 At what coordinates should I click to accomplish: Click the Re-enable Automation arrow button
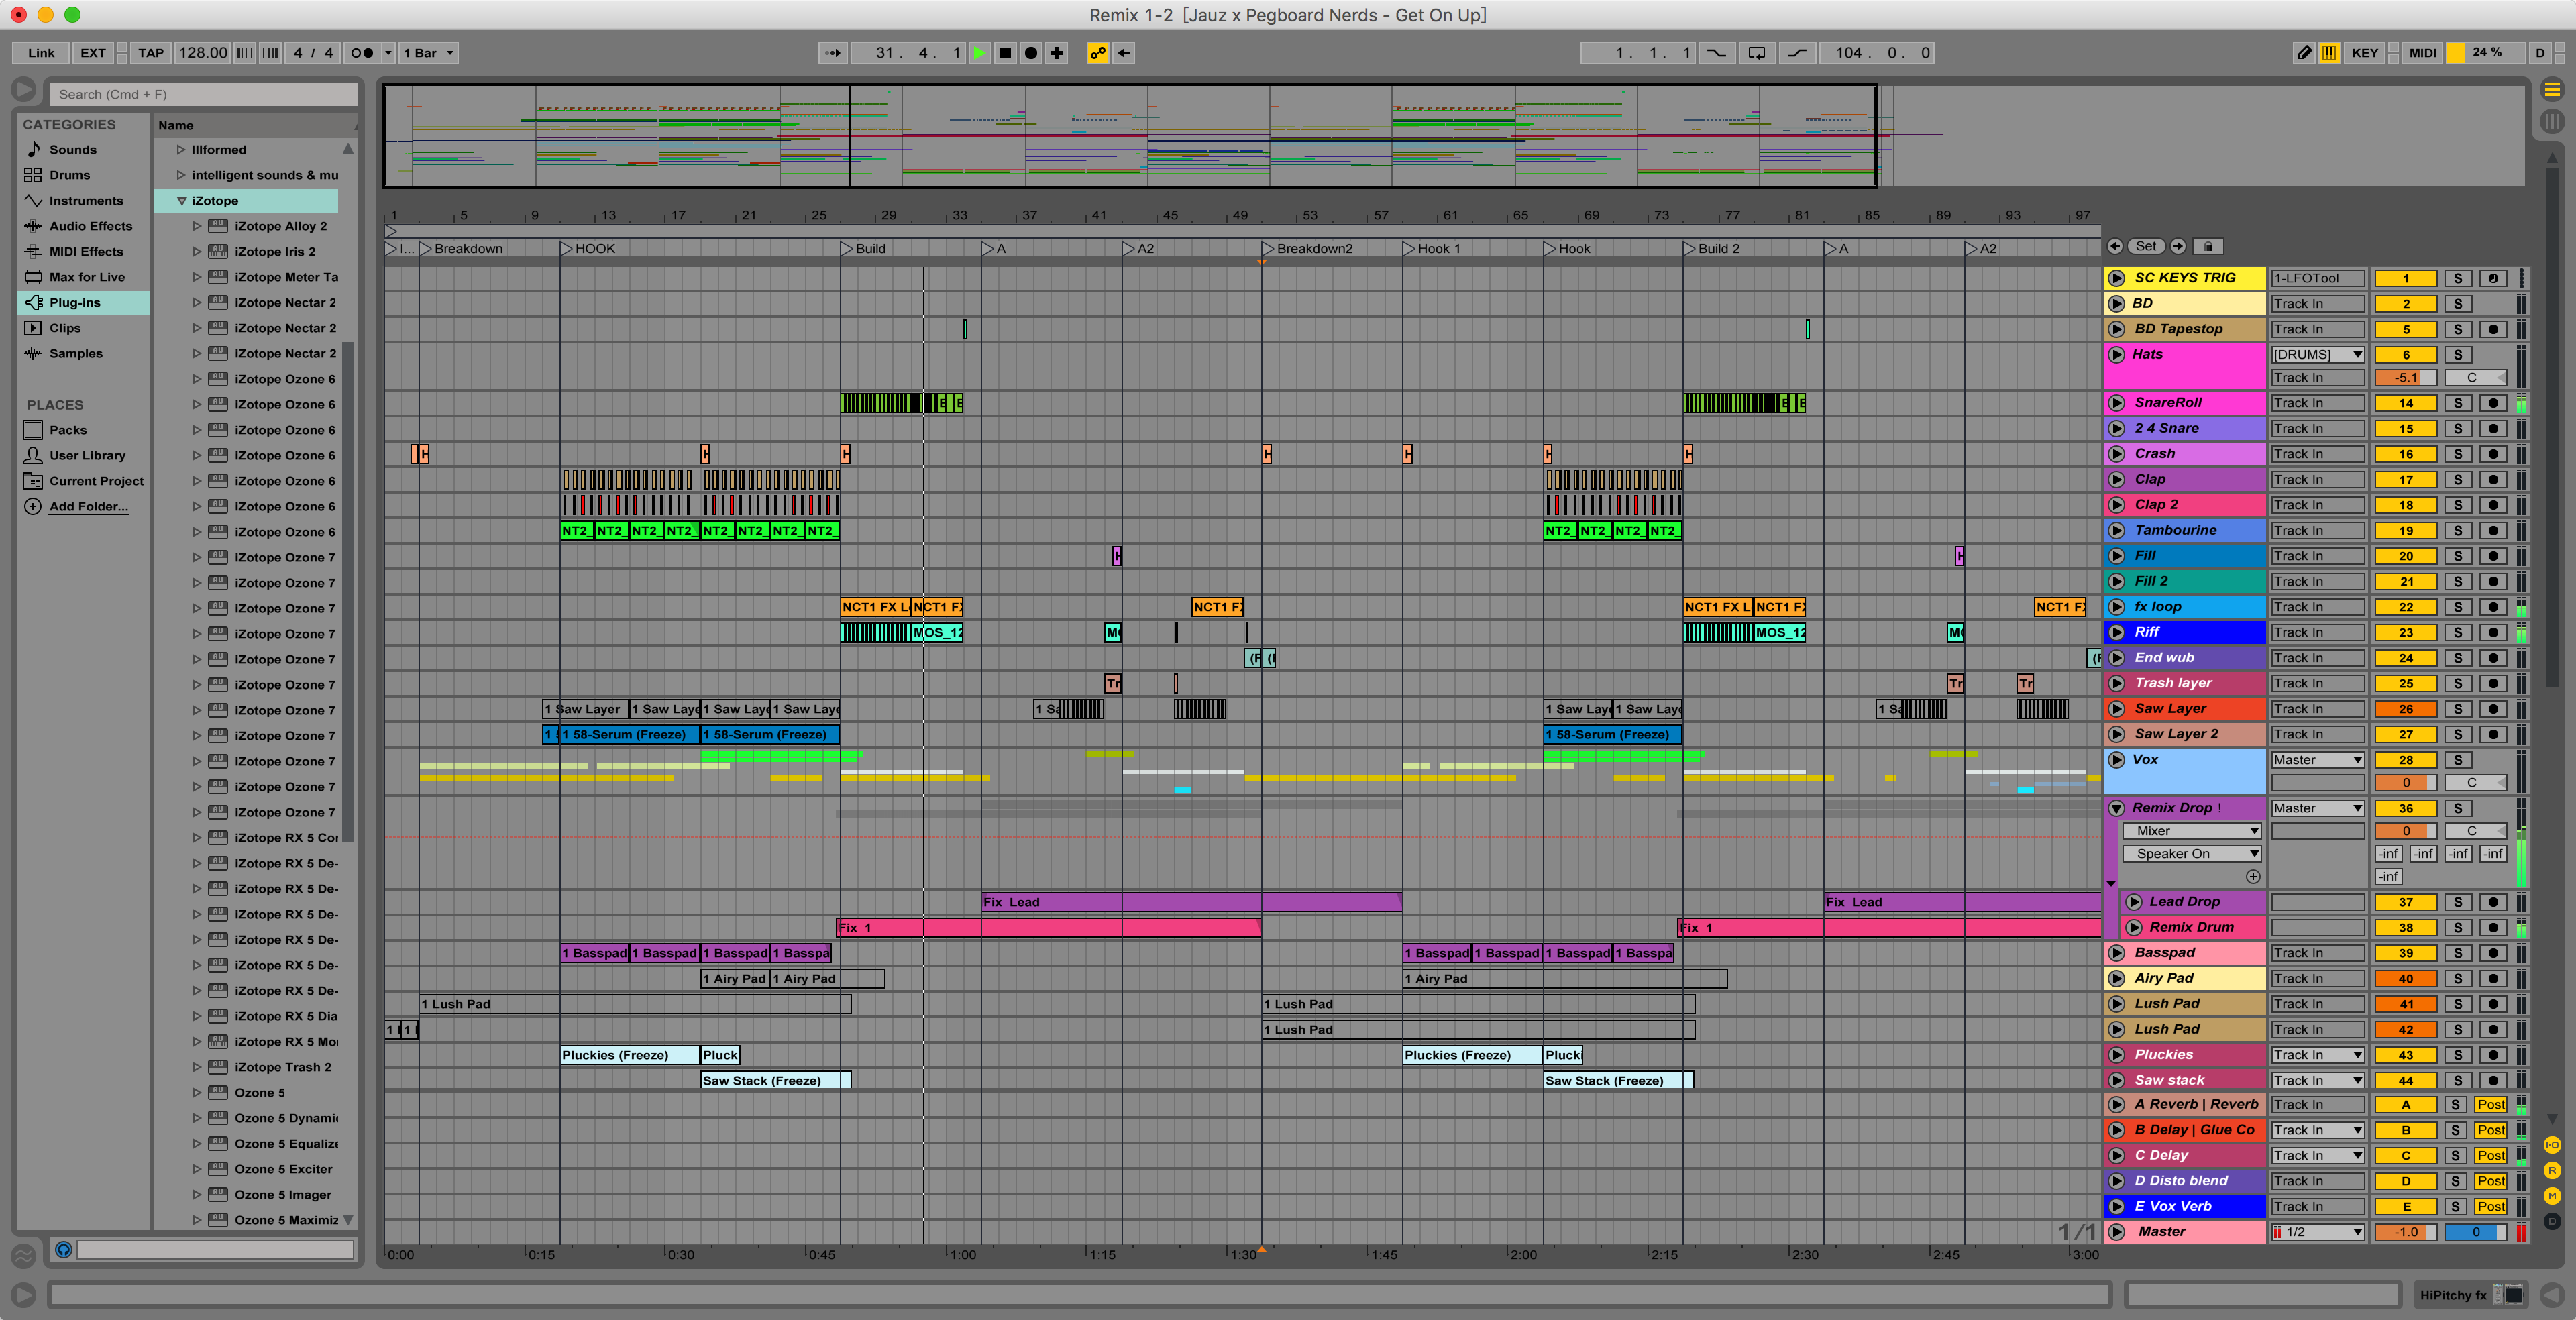coord(1124,53)
